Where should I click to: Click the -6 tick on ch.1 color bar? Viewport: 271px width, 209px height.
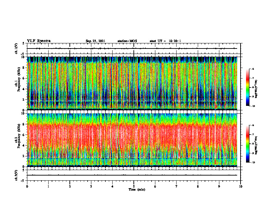pos(252,69)
